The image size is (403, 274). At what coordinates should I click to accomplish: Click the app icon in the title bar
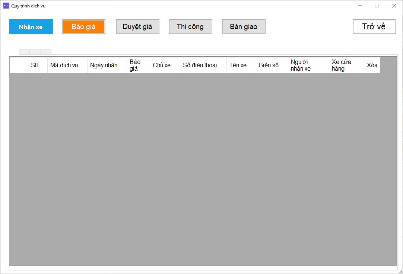[x=6, y=6]
